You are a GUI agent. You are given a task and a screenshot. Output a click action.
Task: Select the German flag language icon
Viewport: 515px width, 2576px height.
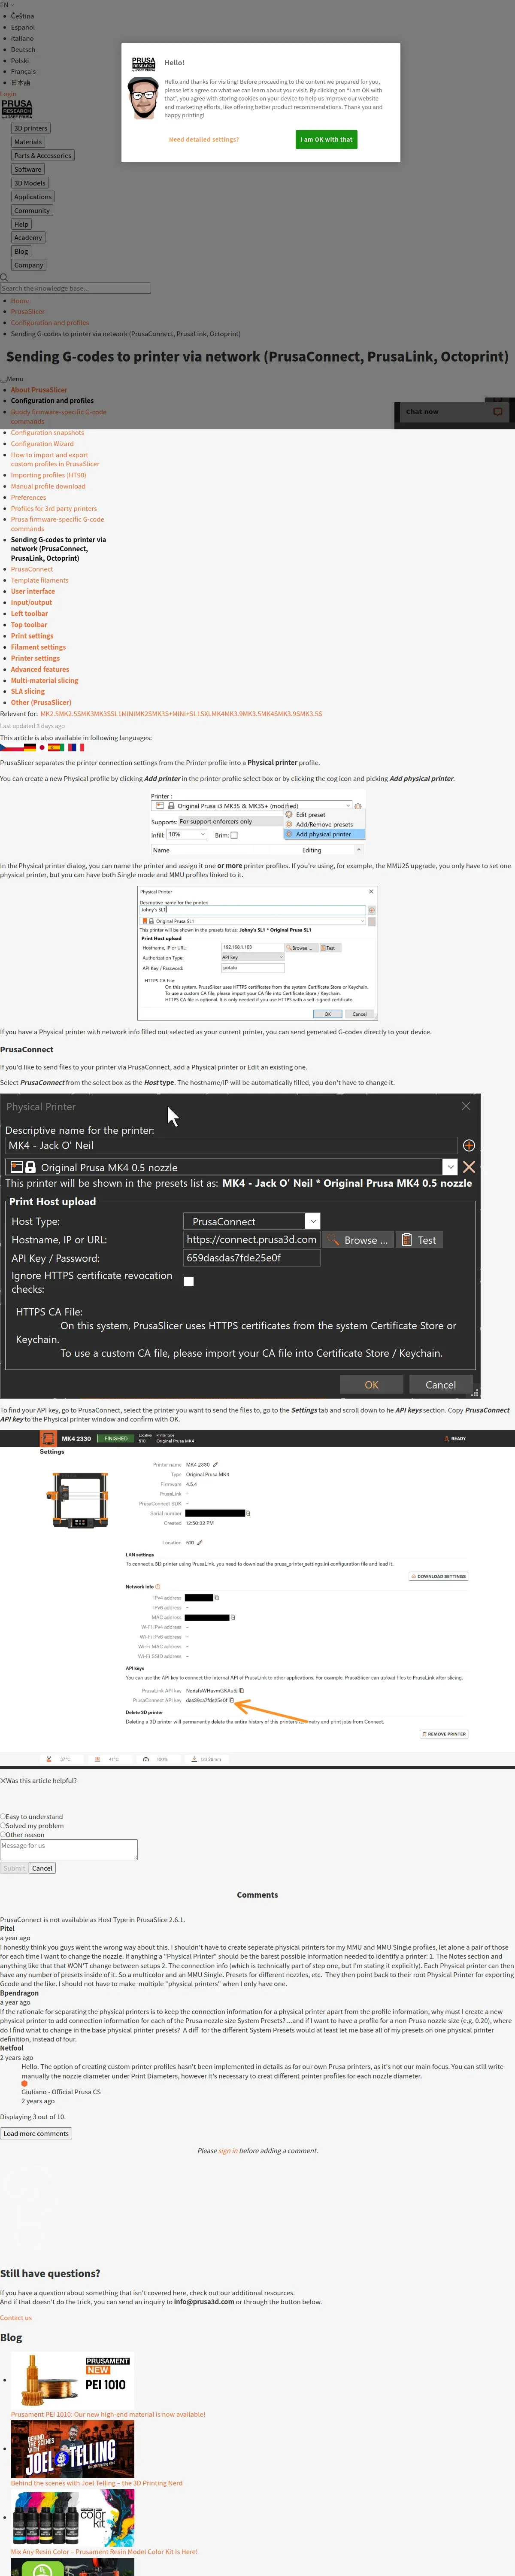coord(30,747)
